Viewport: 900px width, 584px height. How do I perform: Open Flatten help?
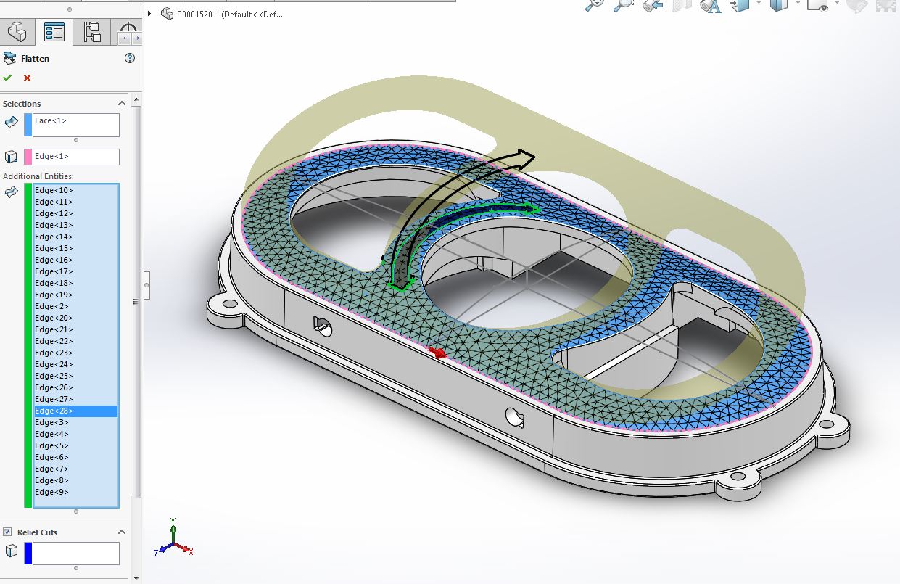130,59
